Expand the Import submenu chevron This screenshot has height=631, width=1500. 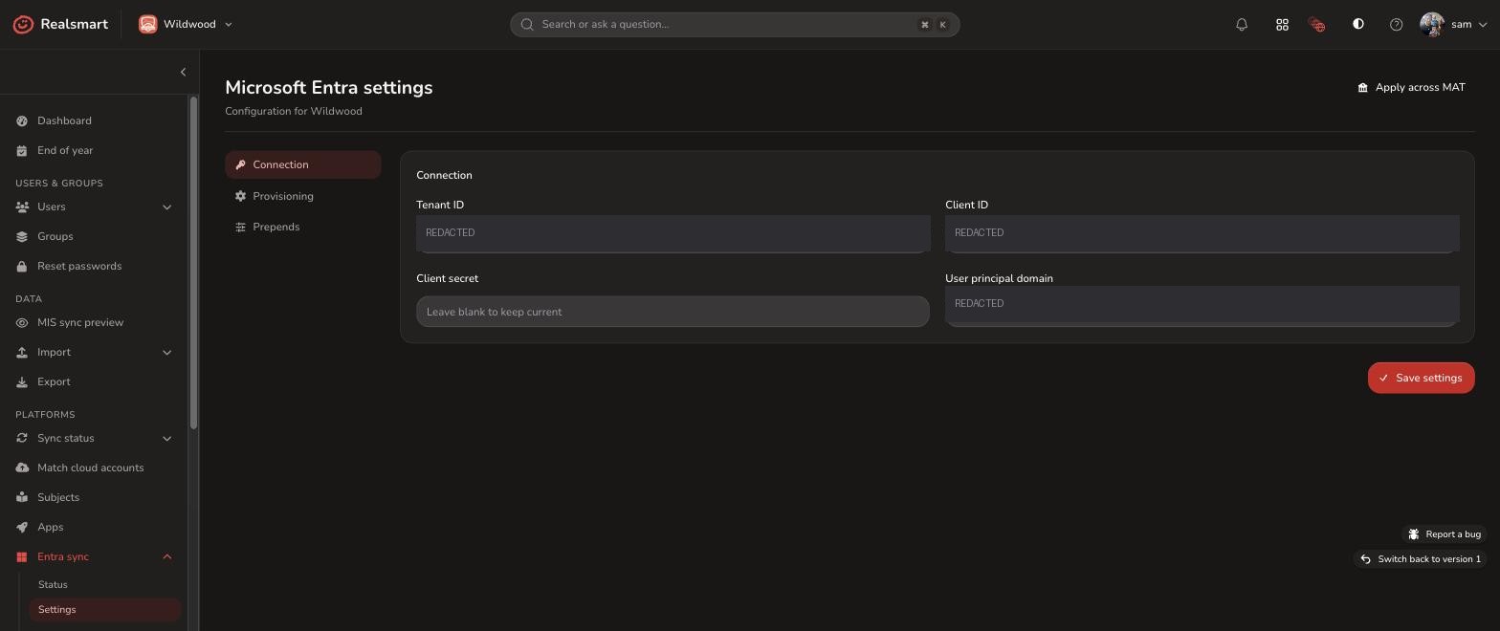point(166,352)
